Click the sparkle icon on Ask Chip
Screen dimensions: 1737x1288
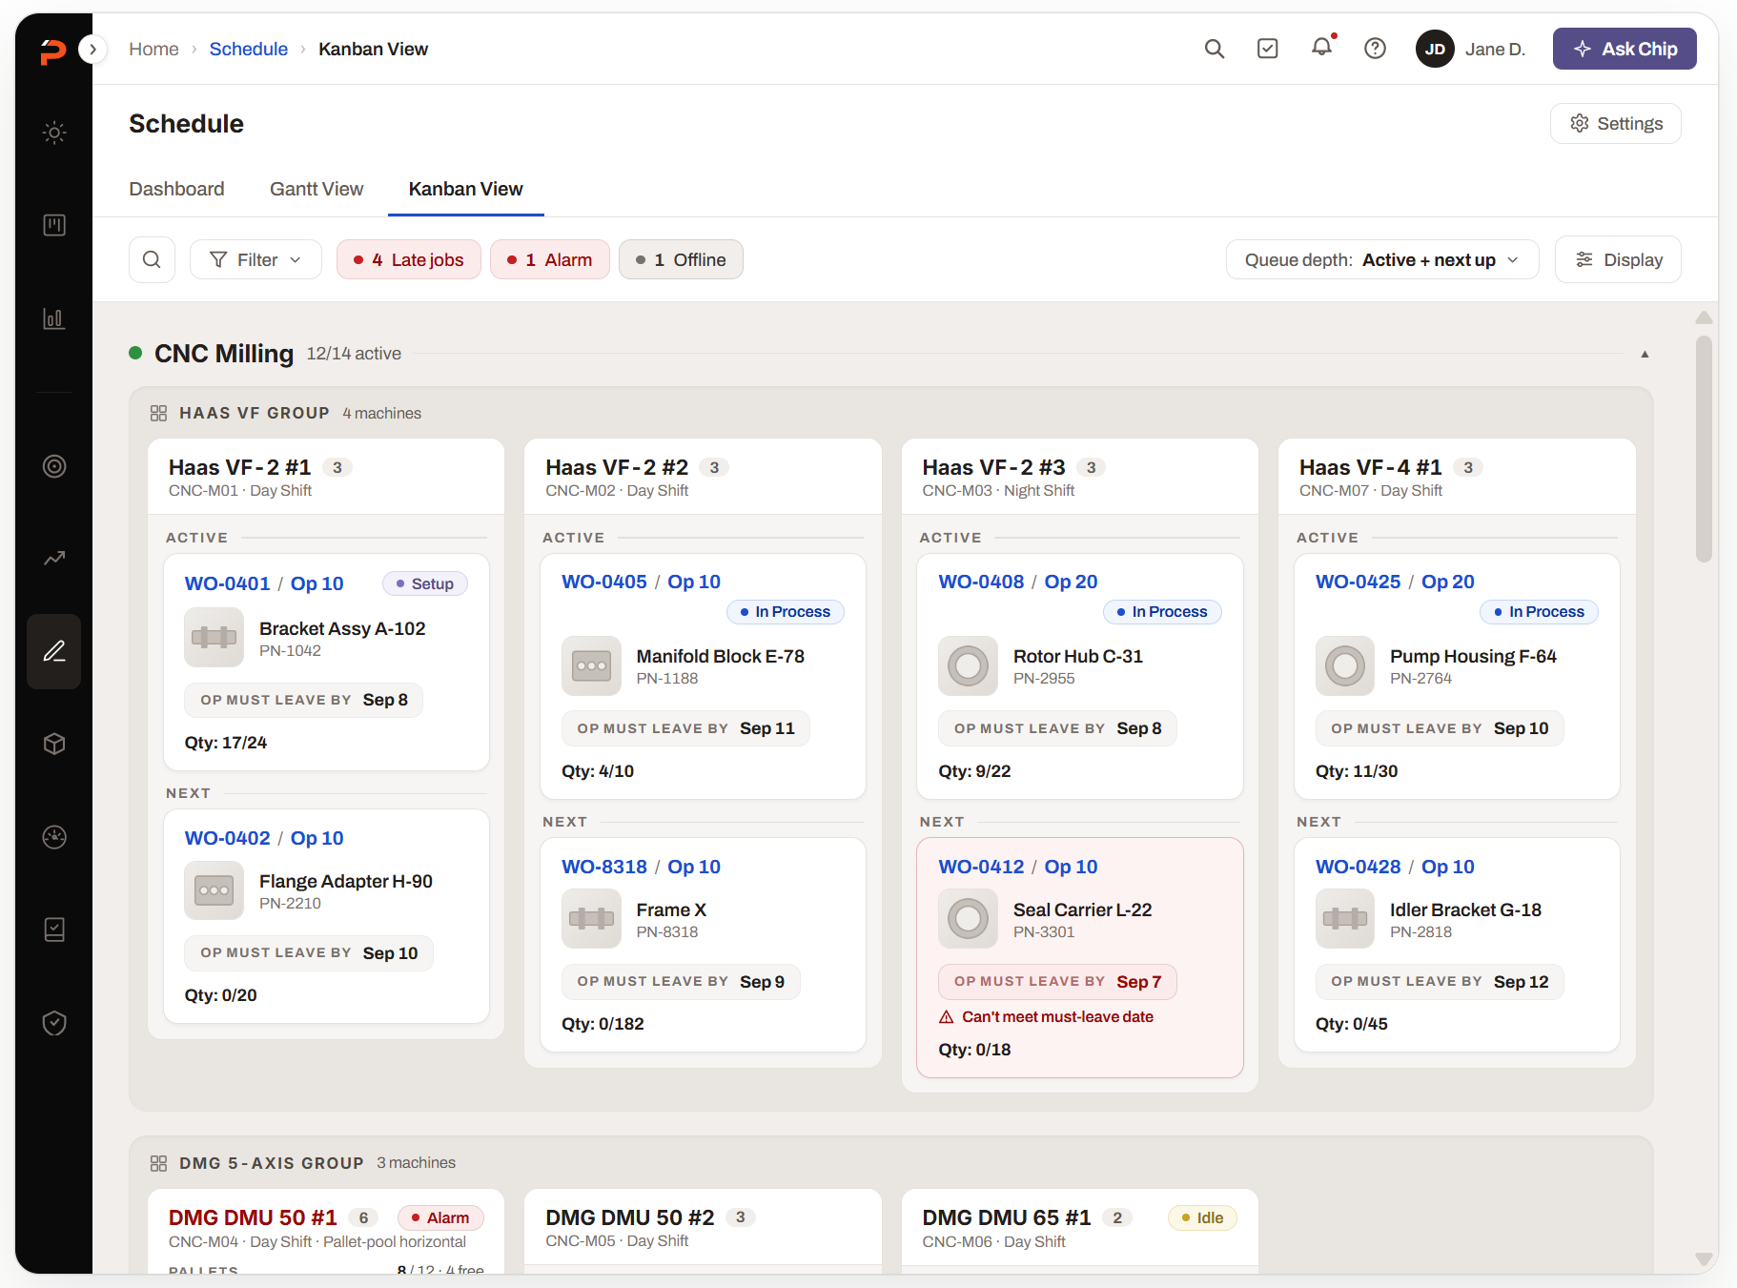point(1583,49)
